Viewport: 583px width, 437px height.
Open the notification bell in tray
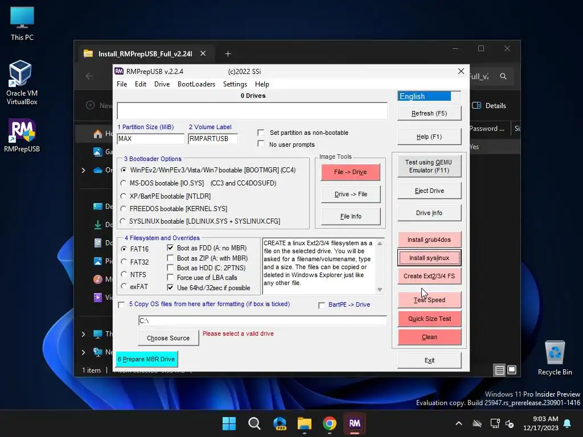coord(568,423)
